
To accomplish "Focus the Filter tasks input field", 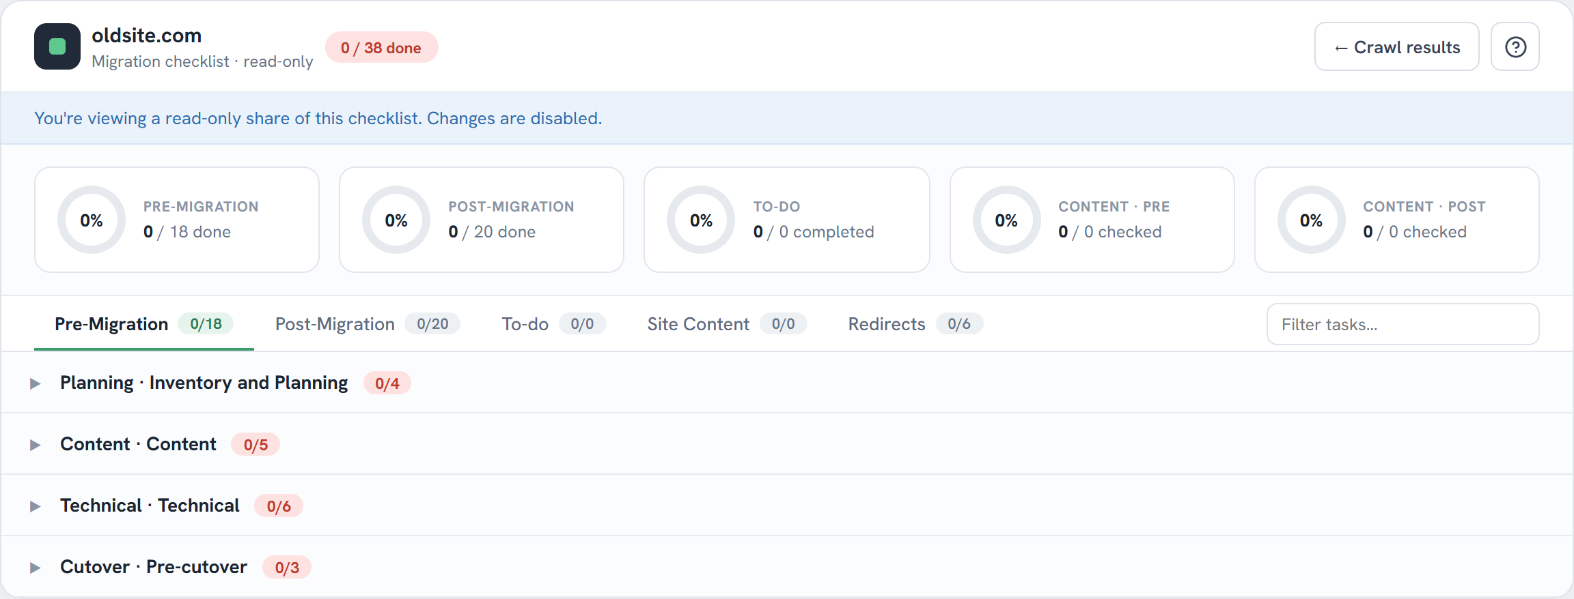I will point(1403,324).
